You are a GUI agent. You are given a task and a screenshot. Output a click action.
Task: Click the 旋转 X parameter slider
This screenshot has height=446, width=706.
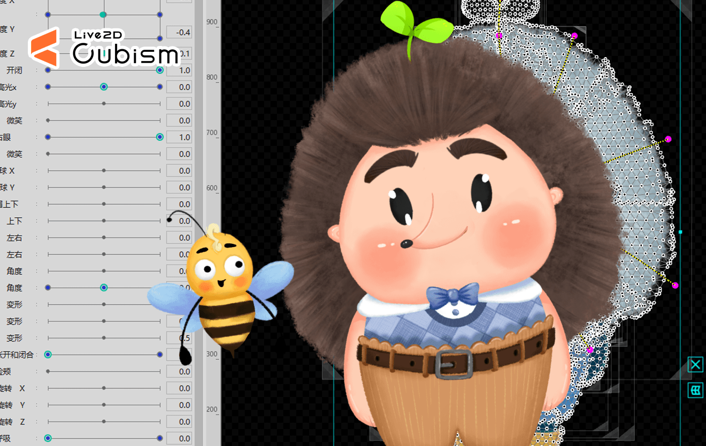point(104,388)
